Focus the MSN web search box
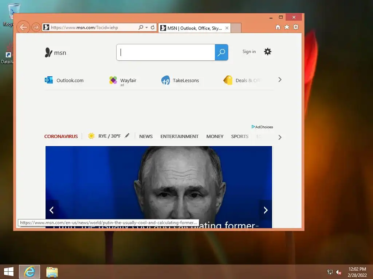373x279 pixels. (x=166, y=52)
